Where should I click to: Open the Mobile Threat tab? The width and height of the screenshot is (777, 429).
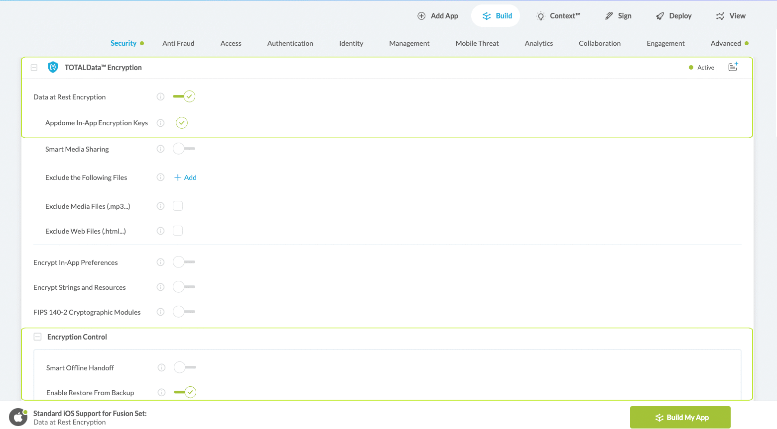coord(477,43)
